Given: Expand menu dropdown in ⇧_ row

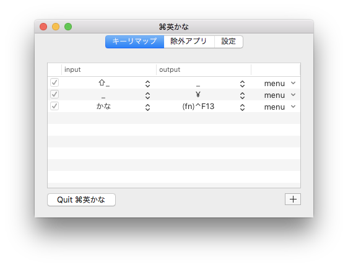Looking at the screenshot, I should pyautogui.click(x=280, y=84).
